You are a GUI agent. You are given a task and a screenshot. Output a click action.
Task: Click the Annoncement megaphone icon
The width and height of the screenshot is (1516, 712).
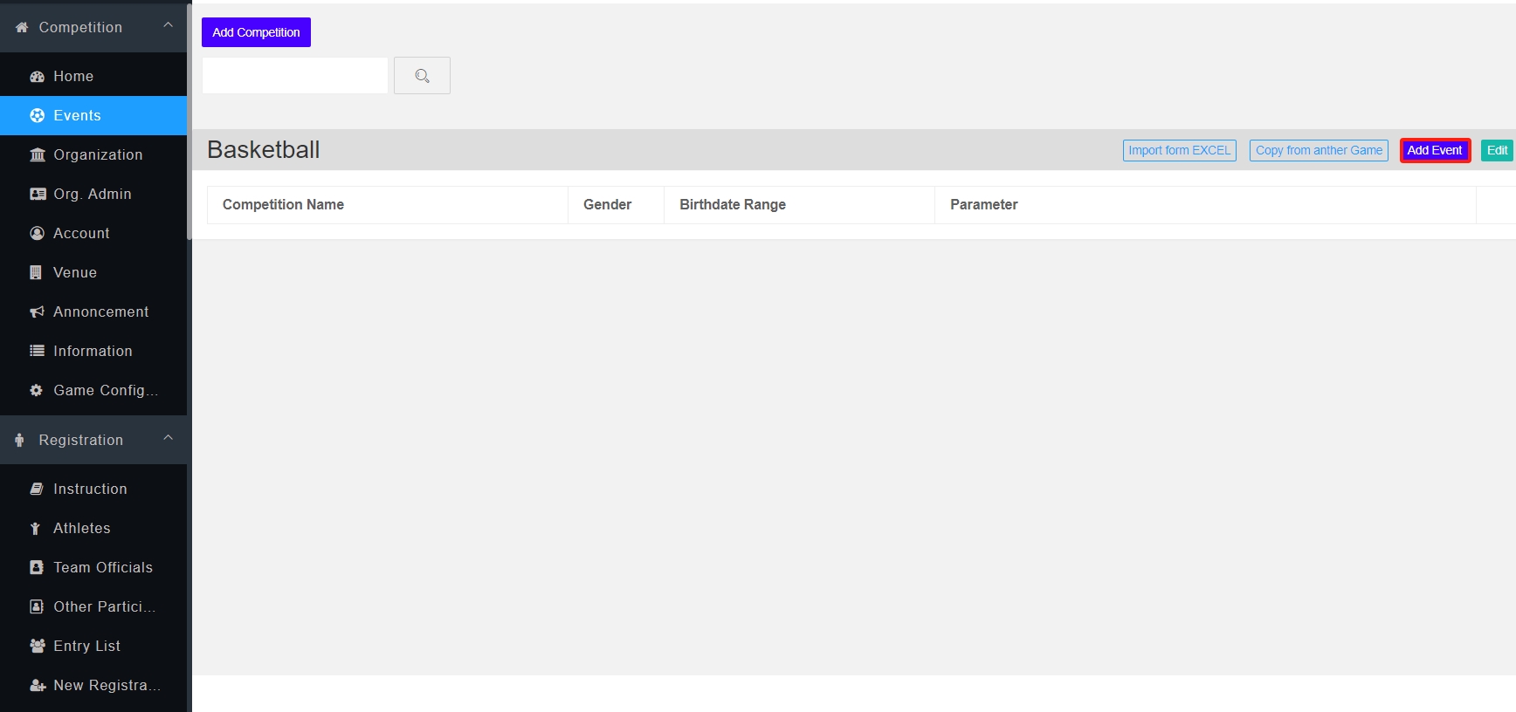[x=37, y=311]
